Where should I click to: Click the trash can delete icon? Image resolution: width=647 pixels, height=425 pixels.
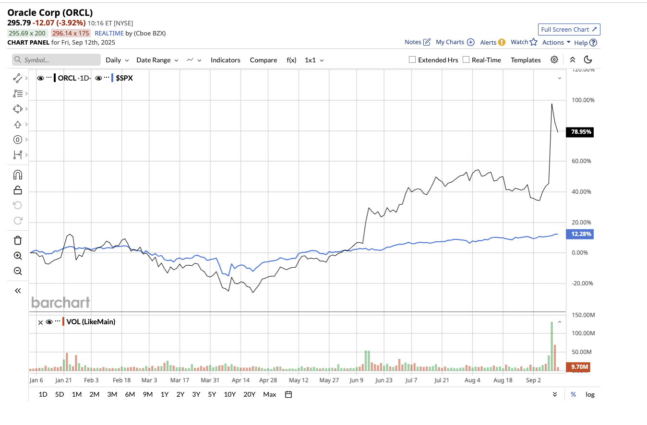18,240
